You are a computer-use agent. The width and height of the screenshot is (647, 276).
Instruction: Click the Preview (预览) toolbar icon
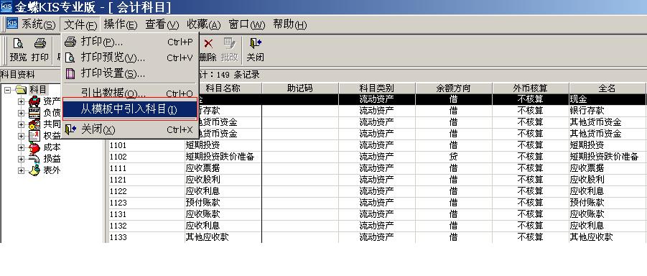[x=18, y=43]
